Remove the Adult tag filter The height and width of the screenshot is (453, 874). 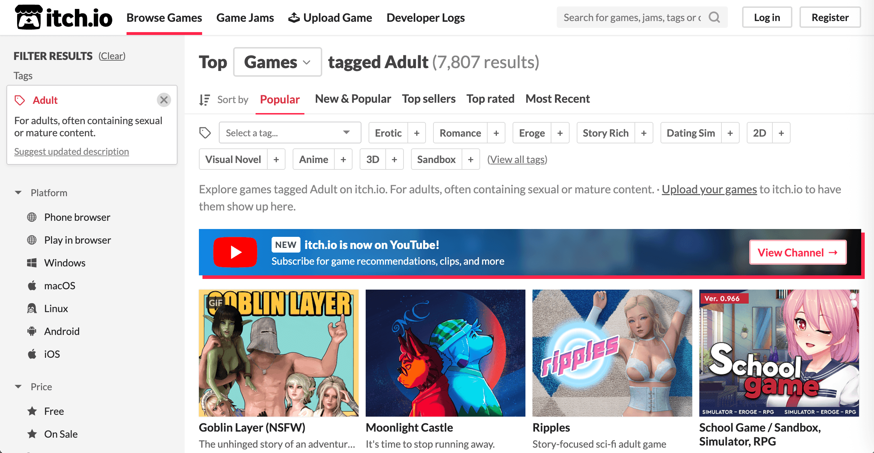[164, 100]
